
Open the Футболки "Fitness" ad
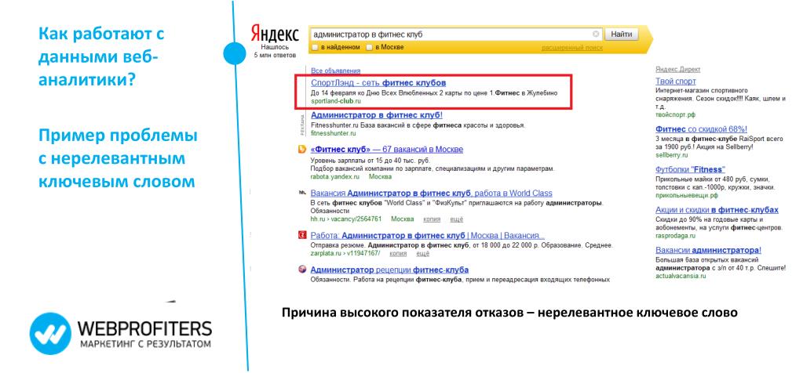pos(690,169)
